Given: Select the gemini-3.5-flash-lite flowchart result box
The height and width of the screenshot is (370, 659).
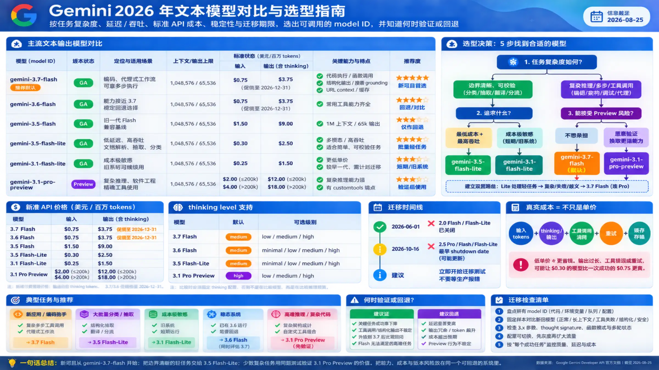Looking at the screenshot, I should coord(468,165).
